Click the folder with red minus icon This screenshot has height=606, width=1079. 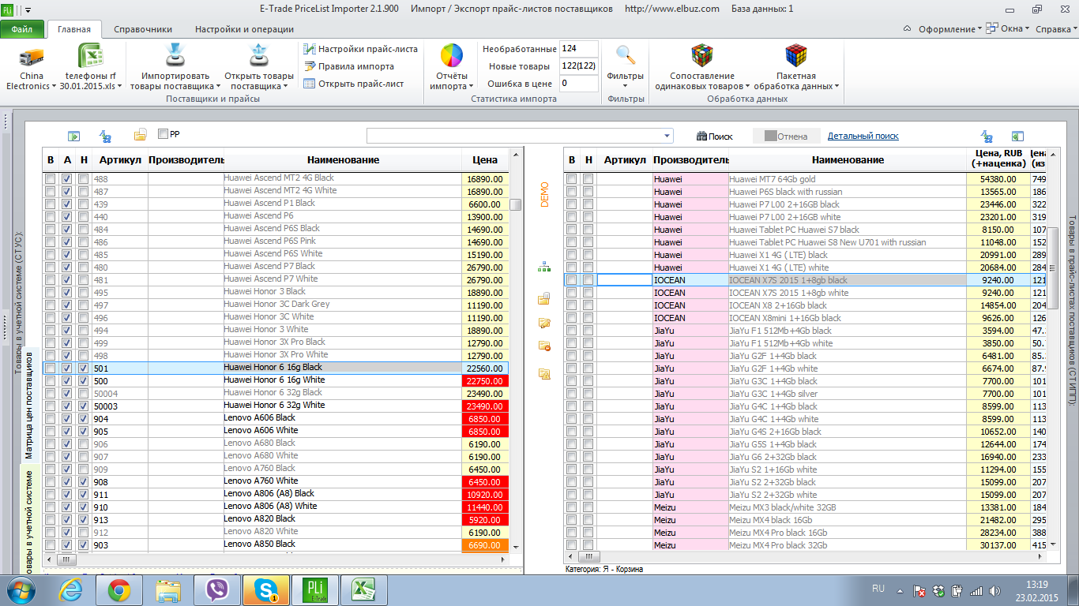click(544, 346)
